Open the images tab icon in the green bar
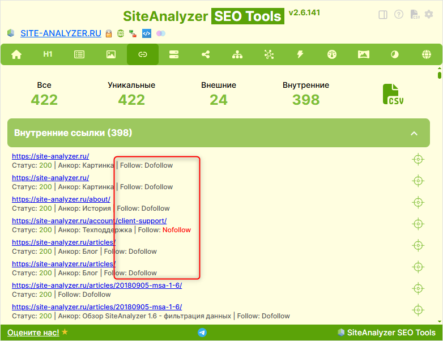This screenshot has height=341, width=443. tap(111, 54)
